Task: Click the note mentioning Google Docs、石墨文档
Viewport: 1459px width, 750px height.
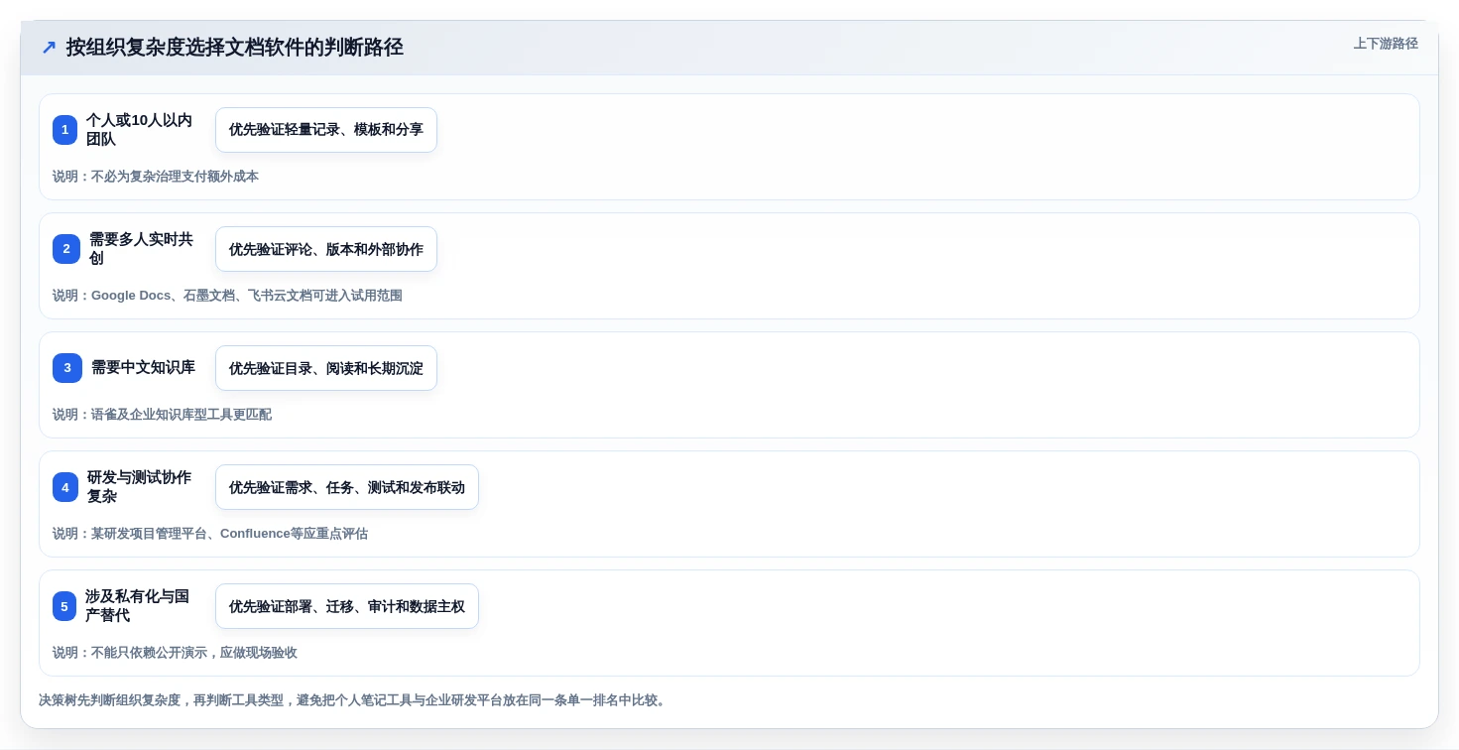Action: (x=227, y=296)
